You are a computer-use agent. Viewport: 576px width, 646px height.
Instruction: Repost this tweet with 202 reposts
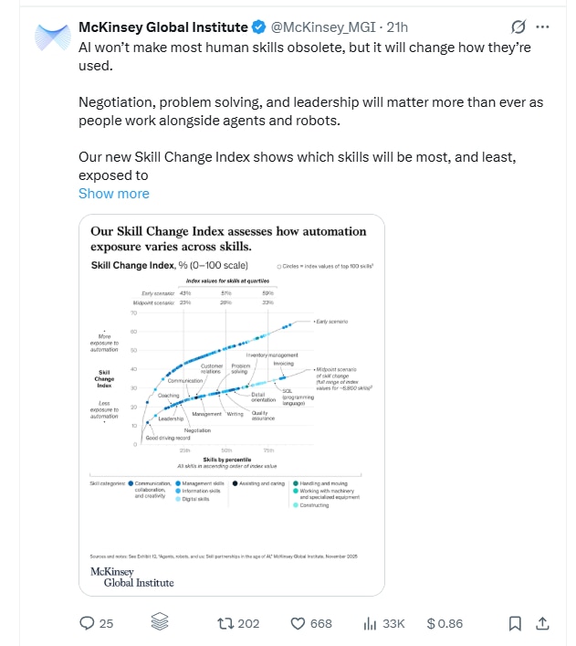click(x=224, y=623)
